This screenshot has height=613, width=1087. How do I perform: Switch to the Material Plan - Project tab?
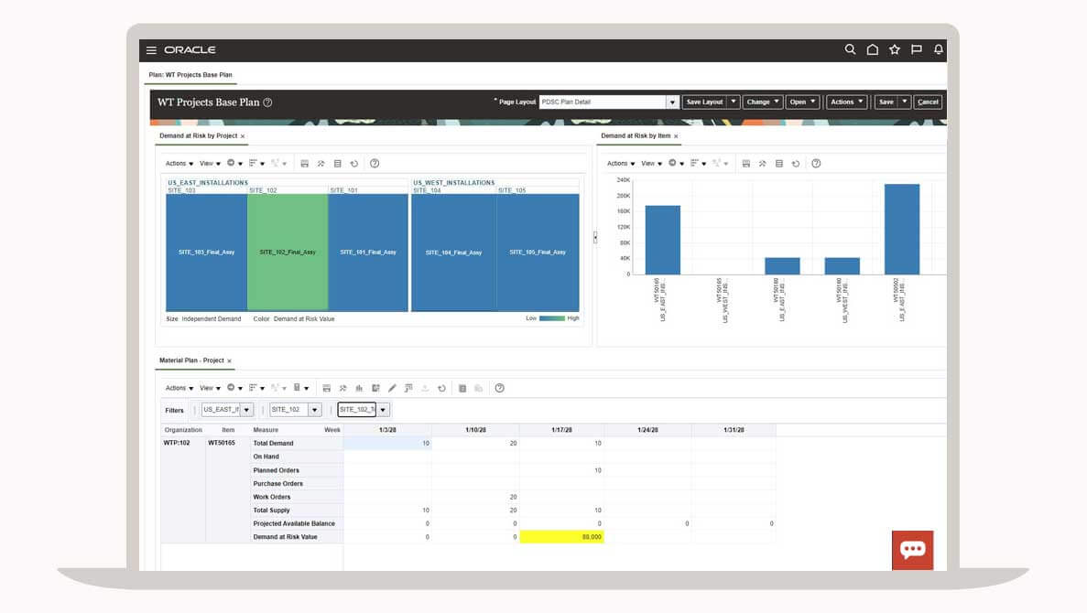[191, 360]
